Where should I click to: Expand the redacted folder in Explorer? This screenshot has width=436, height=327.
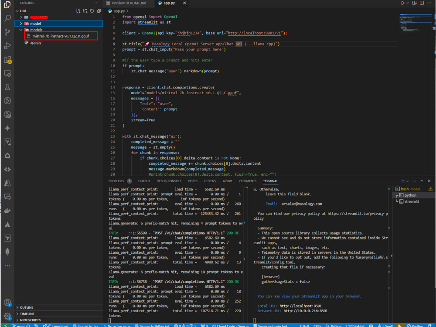[21, 17]
